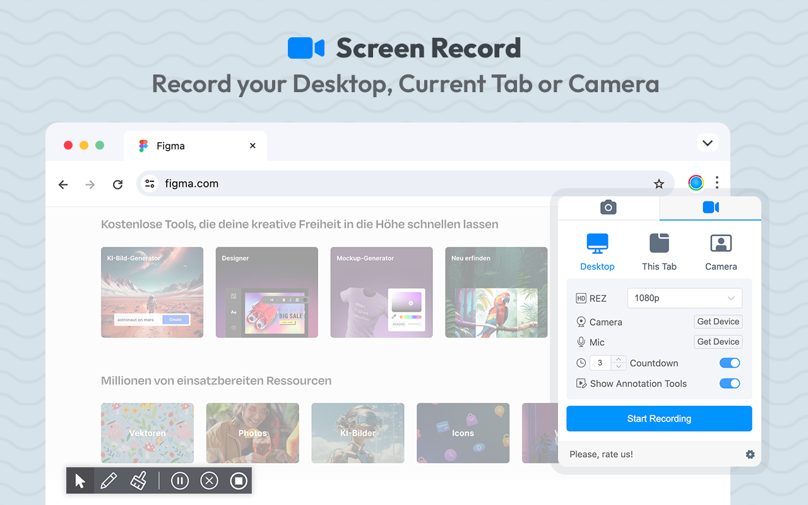
Task: Cancel the recording with the X icon
Action: tap(209, 480)
